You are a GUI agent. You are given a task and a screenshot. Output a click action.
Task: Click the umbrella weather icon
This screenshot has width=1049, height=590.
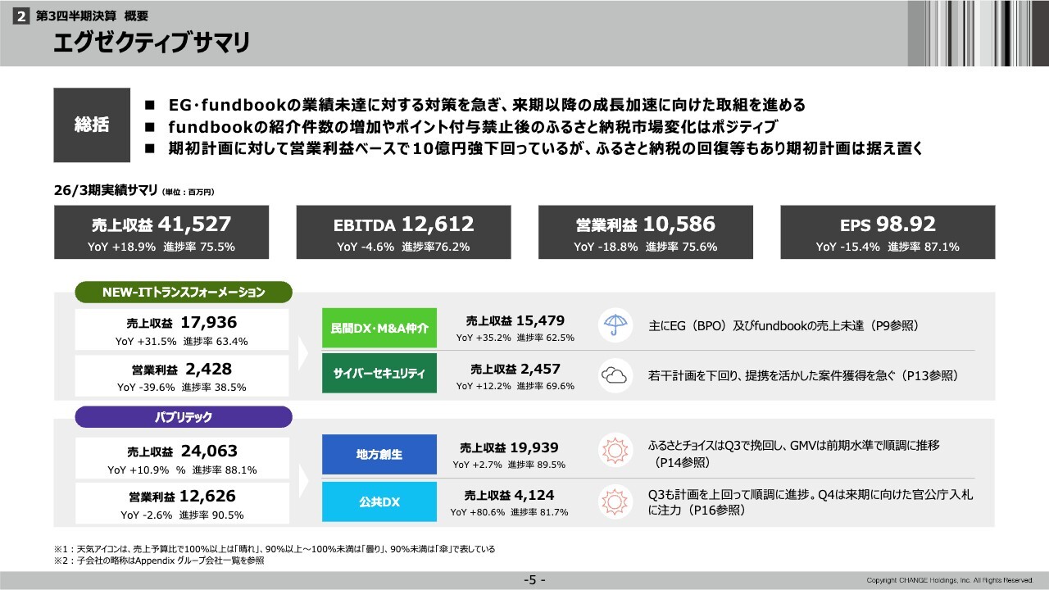[x=614, y=325]
